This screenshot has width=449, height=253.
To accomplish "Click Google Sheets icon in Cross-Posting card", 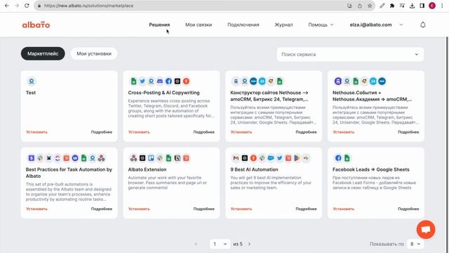I will point(133,82).
